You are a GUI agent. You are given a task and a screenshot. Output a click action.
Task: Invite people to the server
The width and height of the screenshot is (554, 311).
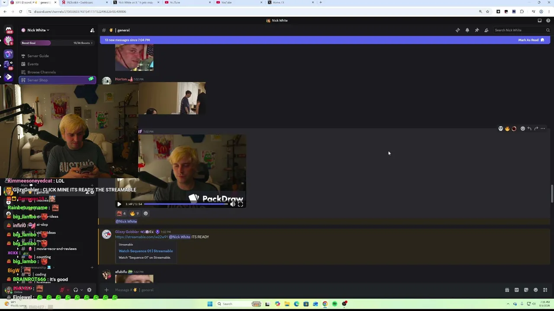92,30
